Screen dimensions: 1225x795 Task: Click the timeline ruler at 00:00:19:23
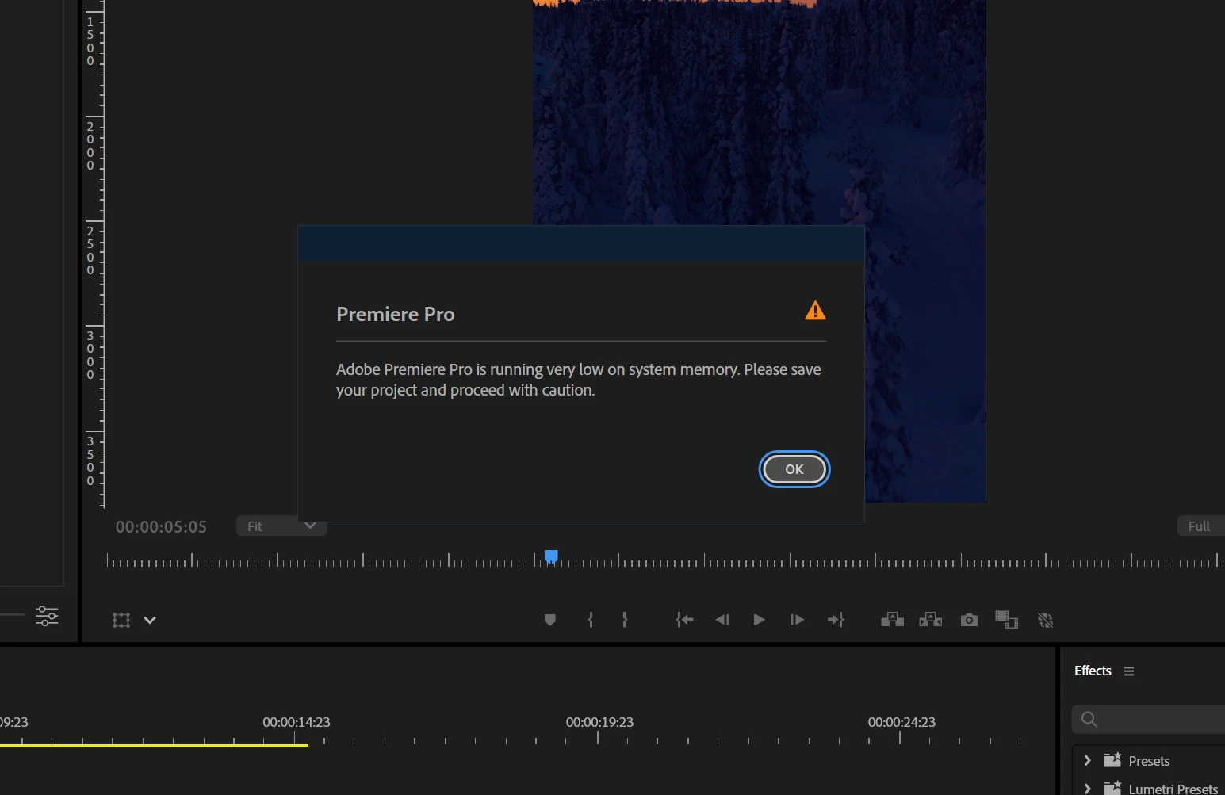(599, 722)
